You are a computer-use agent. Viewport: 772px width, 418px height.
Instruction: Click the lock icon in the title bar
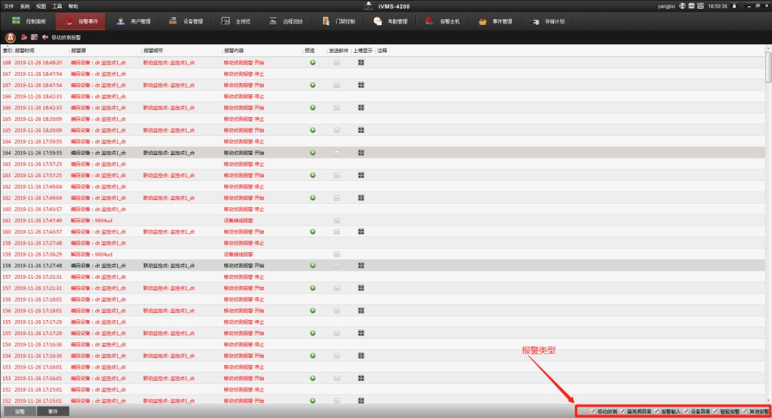coord(734,6)
